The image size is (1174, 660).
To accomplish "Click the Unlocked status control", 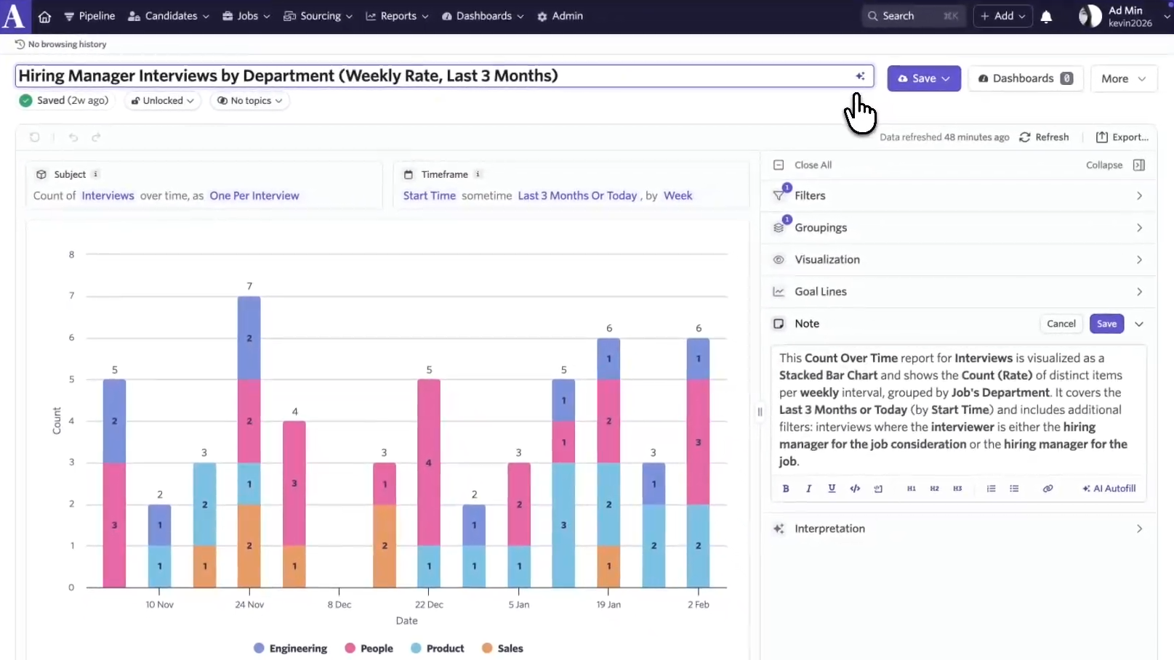I will click(x=161, y=100).
